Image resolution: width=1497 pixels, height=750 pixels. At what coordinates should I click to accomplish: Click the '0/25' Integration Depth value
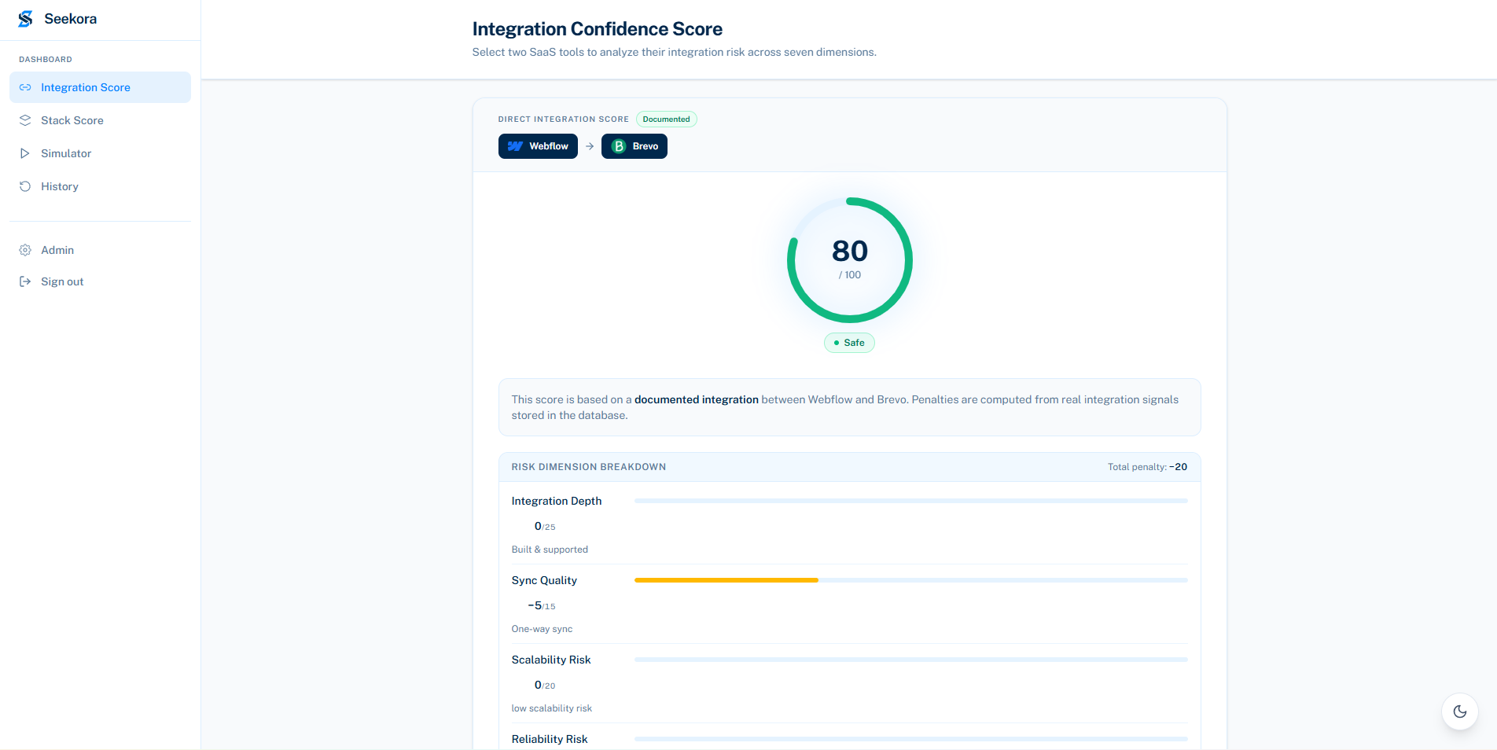pos(545,526)
